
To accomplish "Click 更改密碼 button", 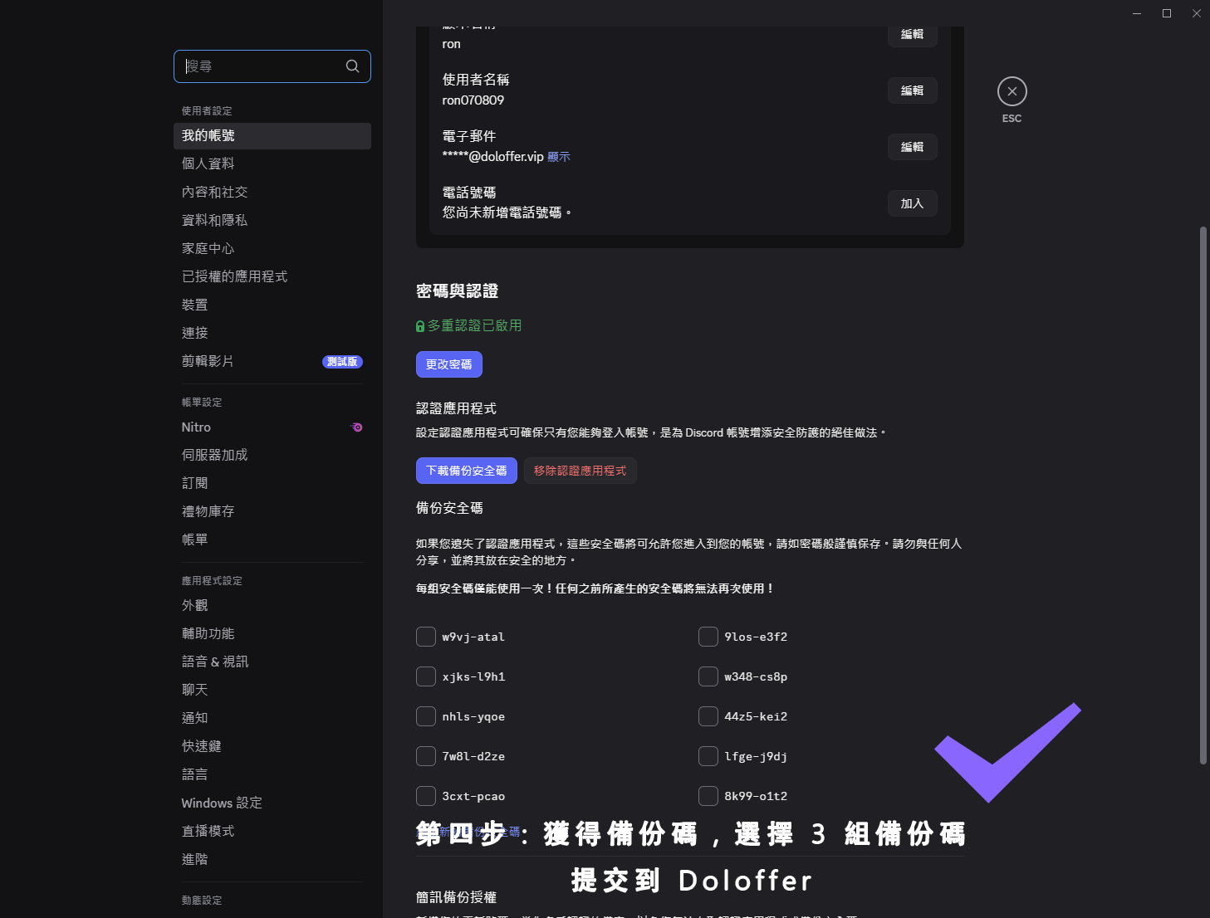I will pyautogui.click(x=449, y=364).
